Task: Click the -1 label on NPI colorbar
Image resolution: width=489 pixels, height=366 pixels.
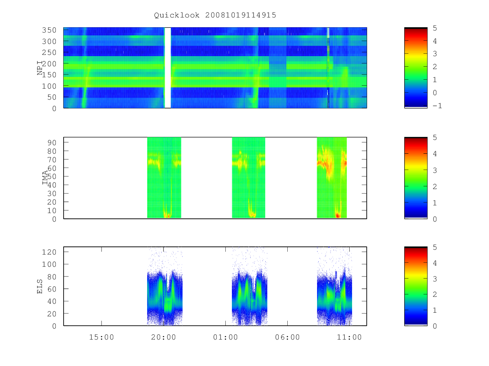Action: pyautogui.click(x=438, y=106)
